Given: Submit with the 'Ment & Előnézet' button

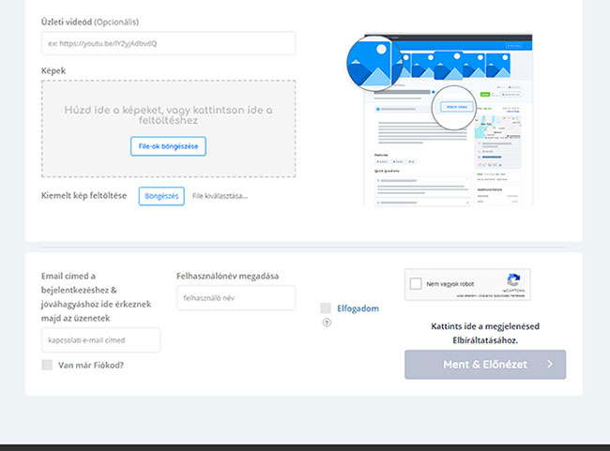Looking at the screenshot, I should click(x=484, y=365).
